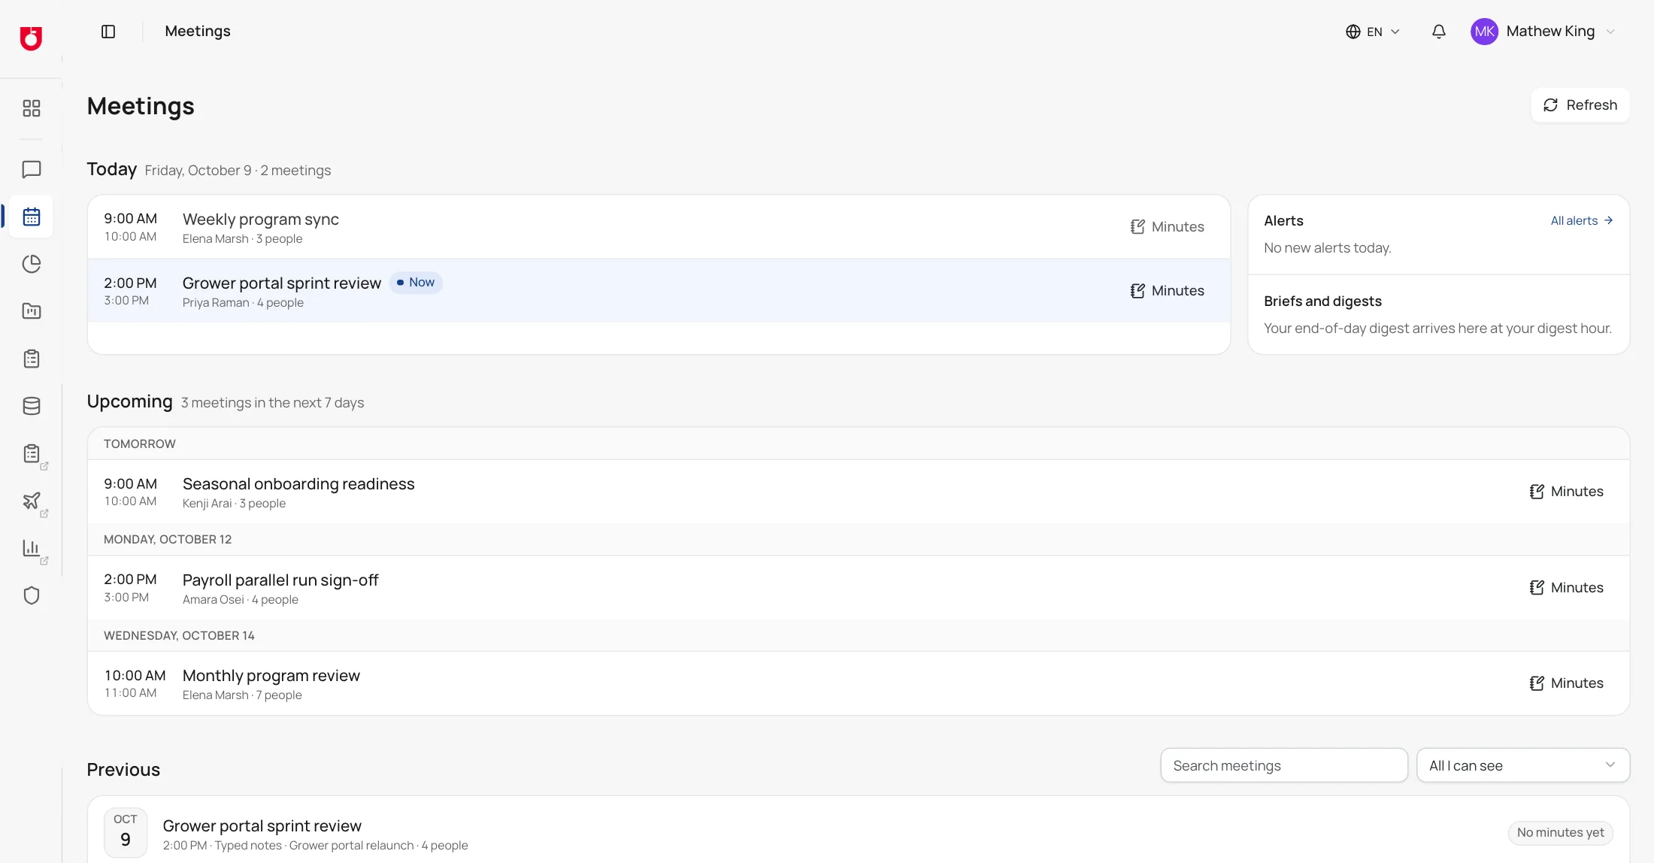This screenshot has width=1654, height=863.
Task: Open Minutes for Payroll parallel run sign-off
Action: pos(1566,588)
